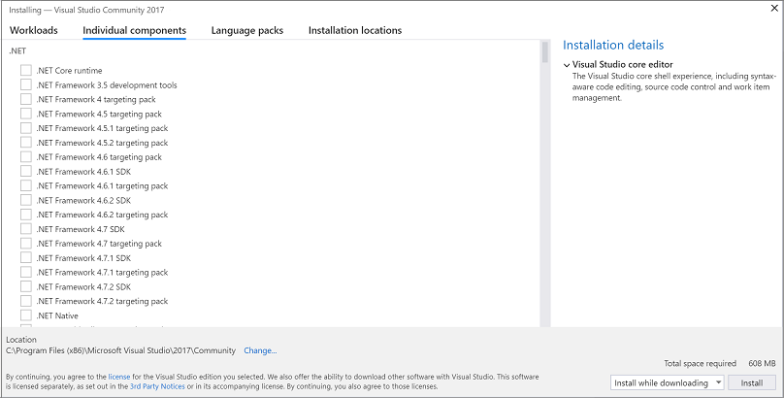Viewport: 784px width, 398px height.
Task: Enable .NET Framework 4.7 SDK checkbox
Action: tap(26, 229)
